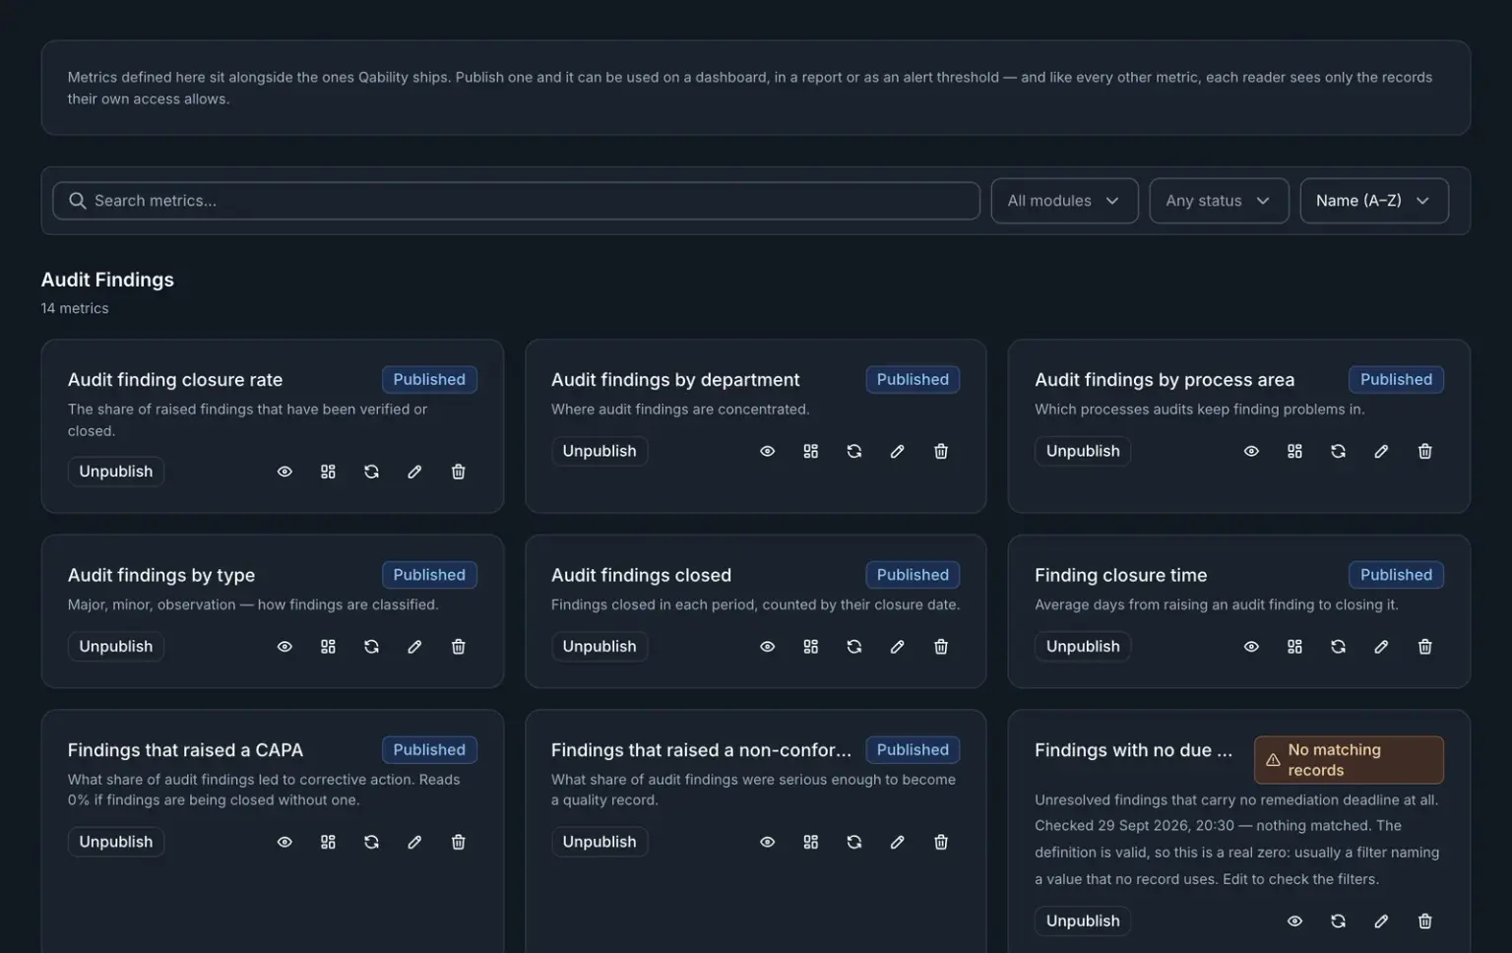
Task: Click the grid icon on Audit findings by process area
Action: coord(1294,451)
